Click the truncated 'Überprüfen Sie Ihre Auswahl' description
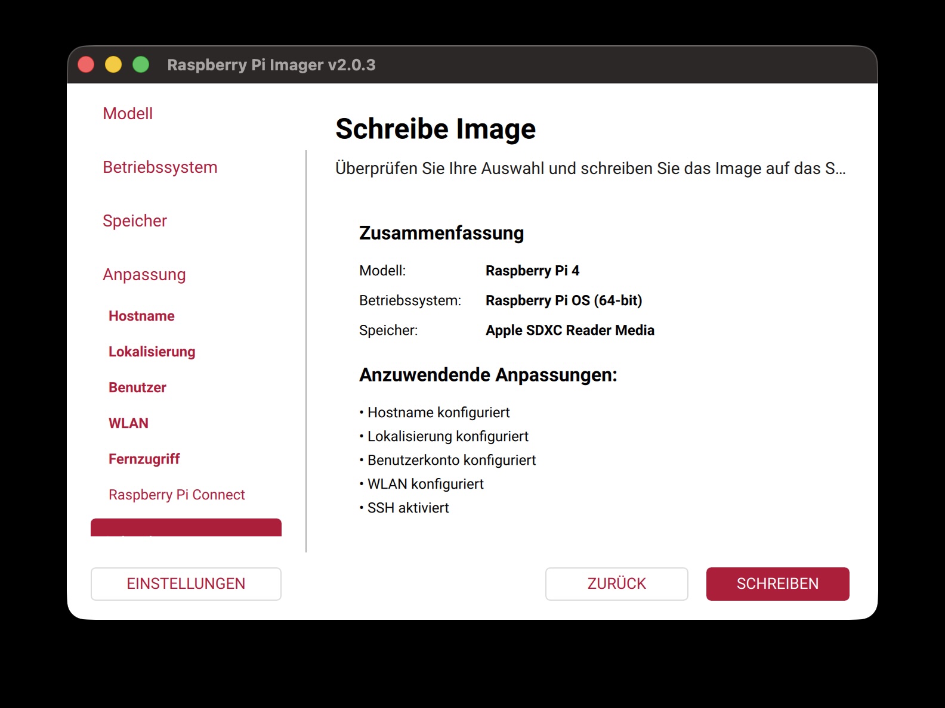Viewport: 945px width, 708px height. [591, 168]
